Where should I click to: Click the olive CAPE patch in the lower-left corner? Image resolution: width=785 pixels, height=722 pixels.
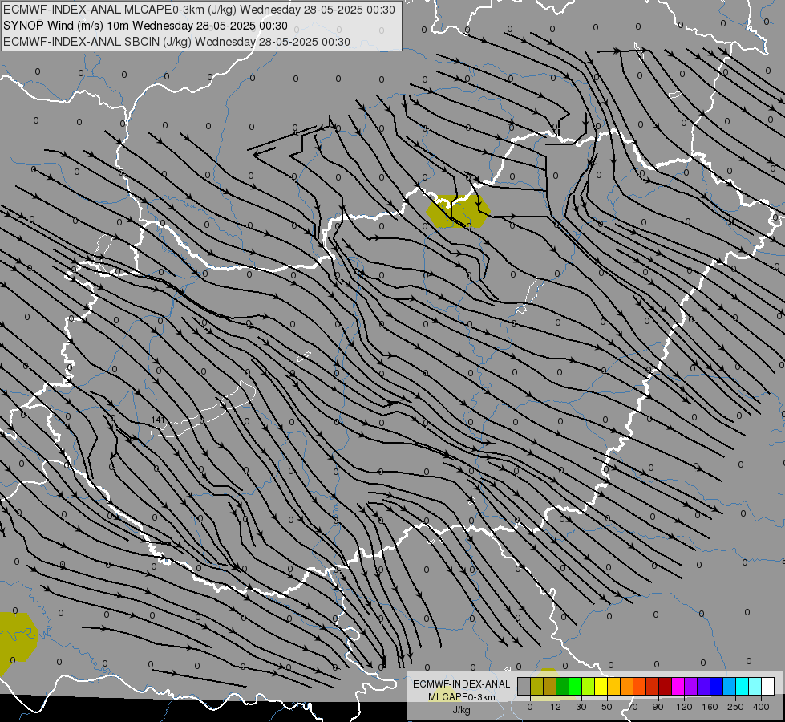(x=16, y=644)
